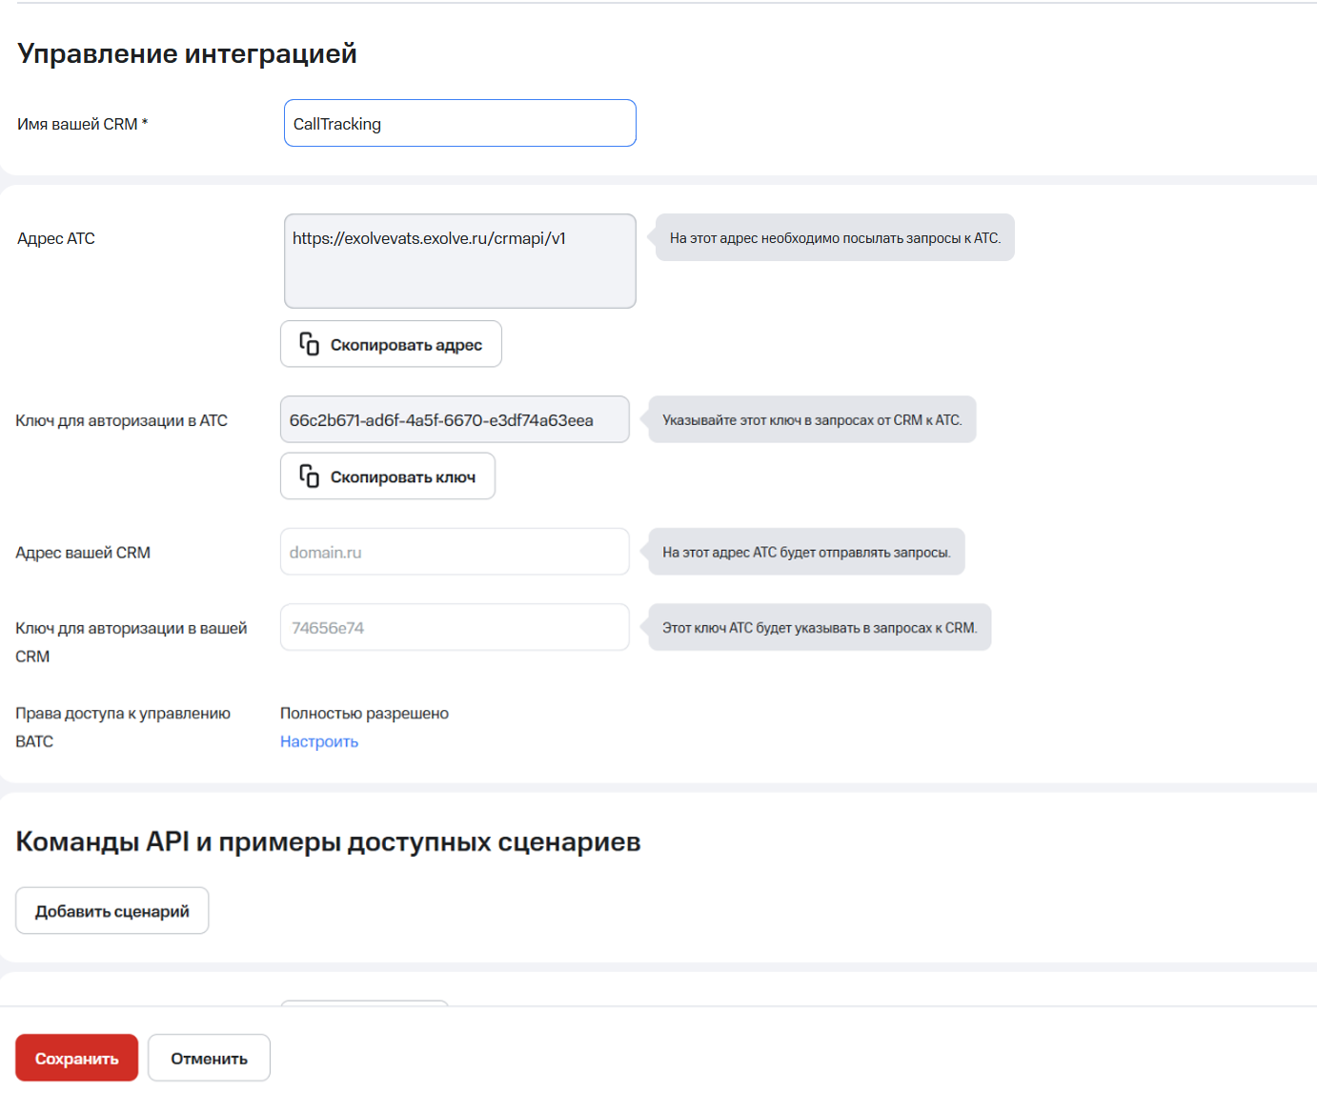Click hint 'На этот адрес АТС будет отправлять запросы'
This screenshot has height=1093, width=1317.
(x=806, y=553)
